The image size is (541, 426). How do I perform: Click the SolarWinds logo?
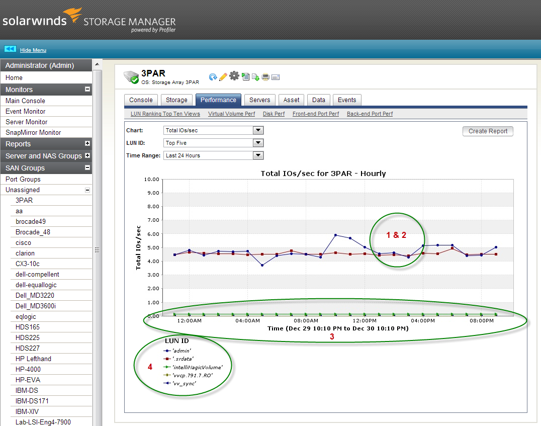click(x=42, y=18)
